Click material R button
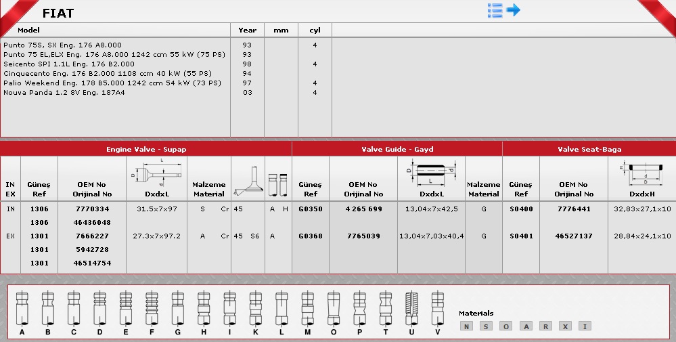Screen dimensions: 676x342 (x=545, y=326)
